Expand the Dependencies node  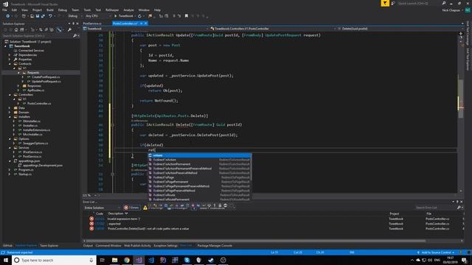(x=10, y=55)
